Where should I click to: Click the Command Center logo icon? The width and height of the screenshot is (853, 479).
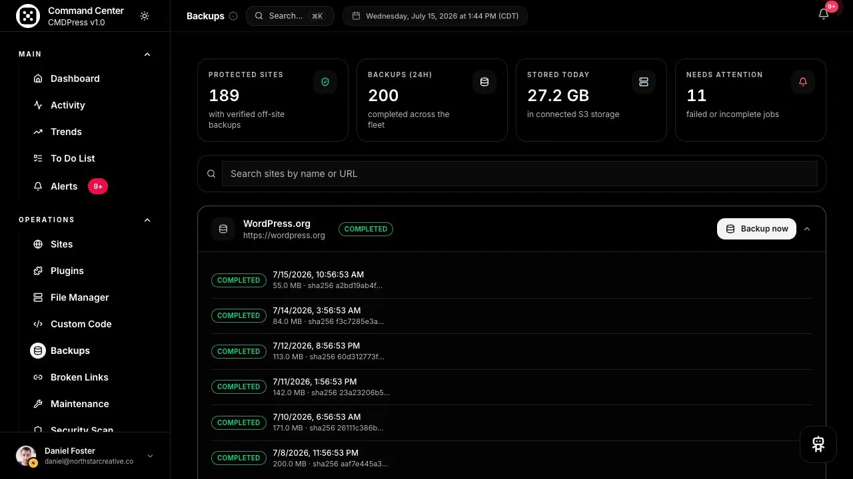coord(28,16)
